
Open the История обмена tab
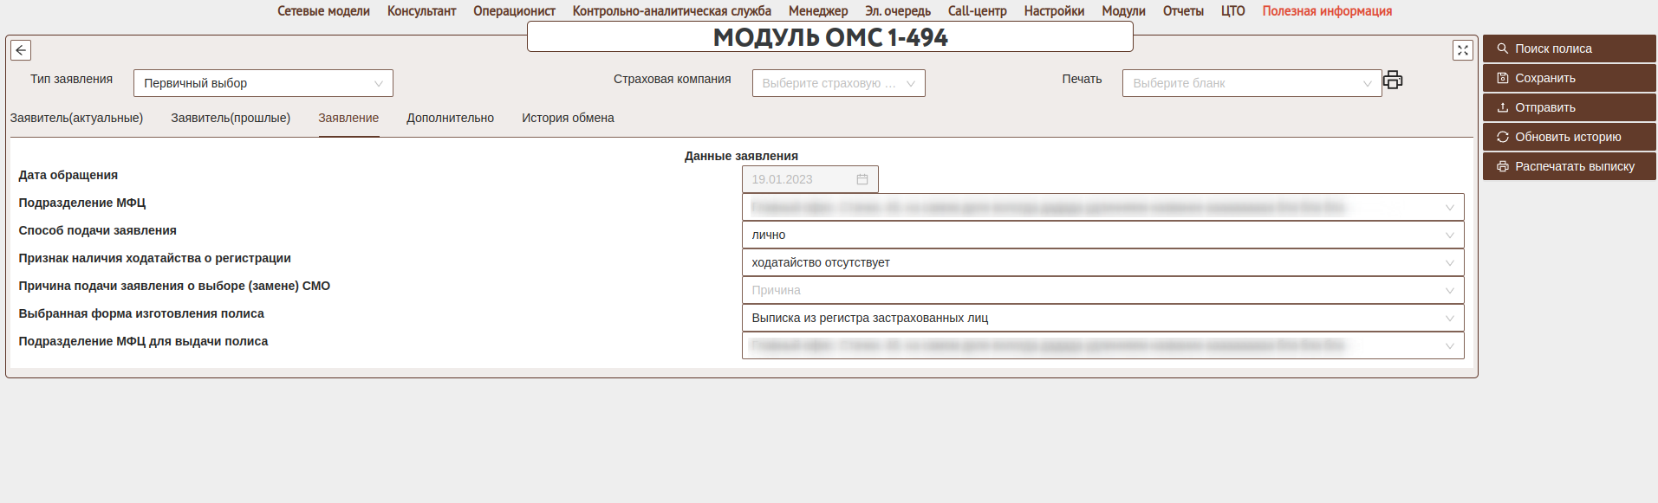568,118
